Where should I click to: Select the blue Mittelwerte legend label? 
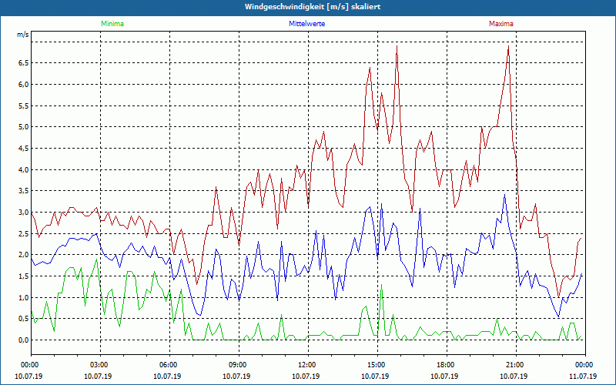[x=306, y=24]
